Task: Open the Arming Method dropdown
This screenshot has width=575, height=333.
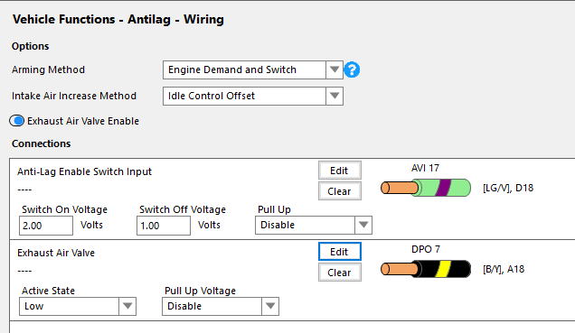Action: (335, 69)
